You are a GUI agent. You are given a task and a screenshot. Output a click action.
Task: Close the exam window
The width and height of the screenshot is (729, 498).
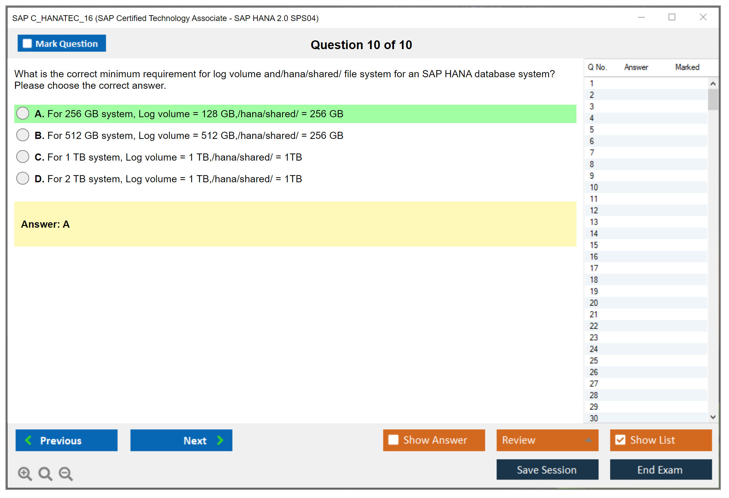click(703, 17)
